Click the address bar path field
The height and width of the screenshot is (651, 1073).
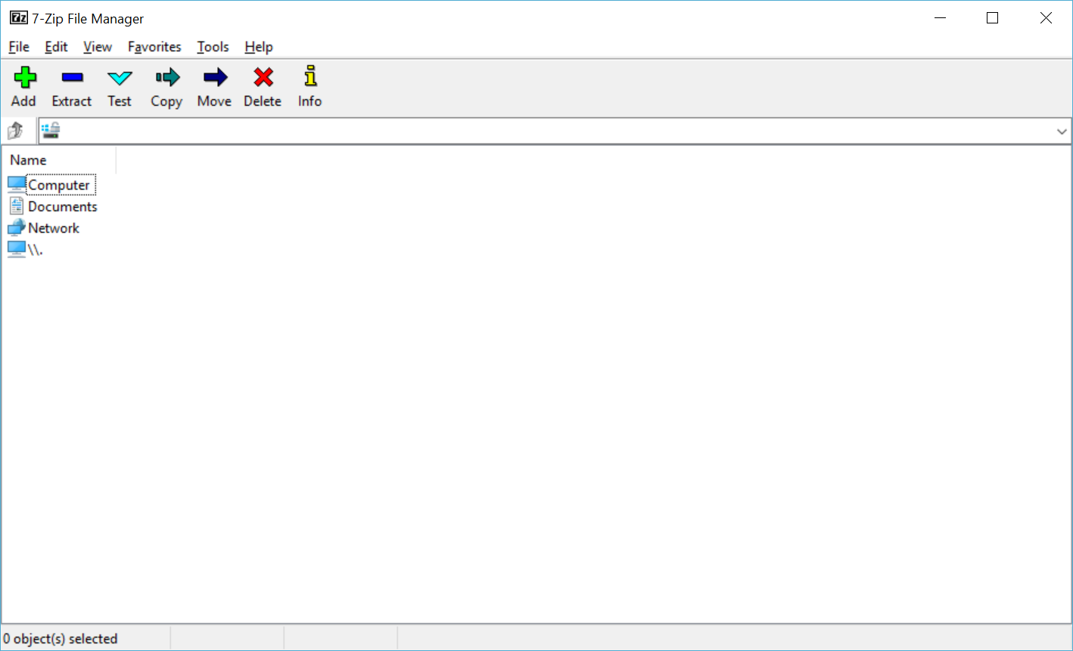point(555,132)
